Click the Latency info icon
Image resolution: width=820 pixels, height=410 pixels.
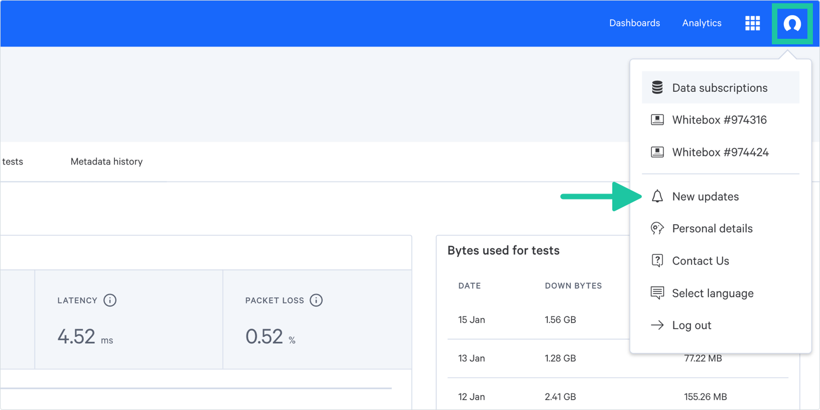click(x=110, y=300)
